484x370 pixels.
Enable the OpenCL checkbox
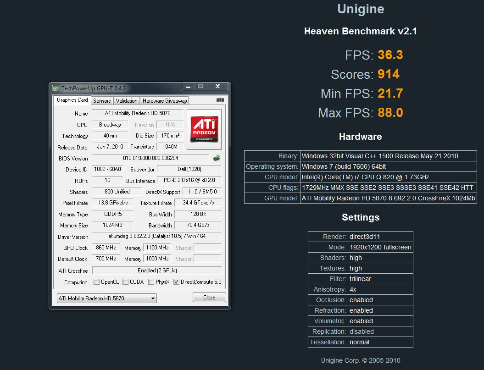point(97,282)
